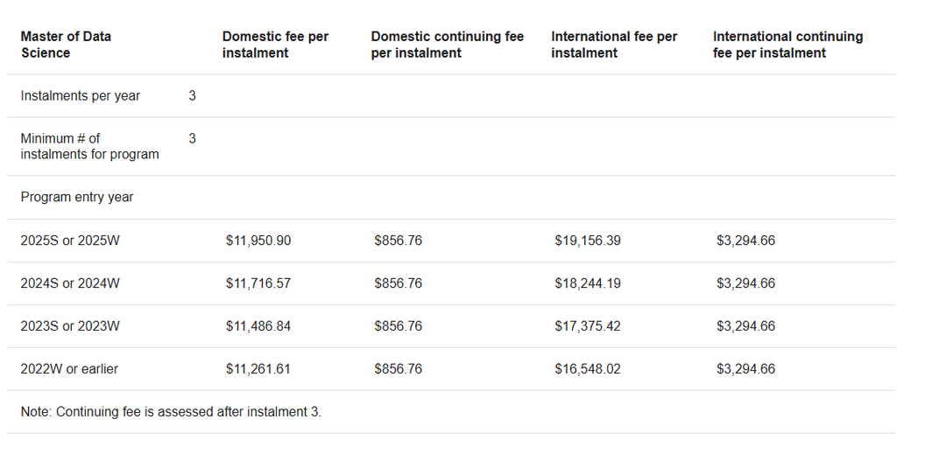Click the "2023S or 2023W" row label

pos(70,326)
